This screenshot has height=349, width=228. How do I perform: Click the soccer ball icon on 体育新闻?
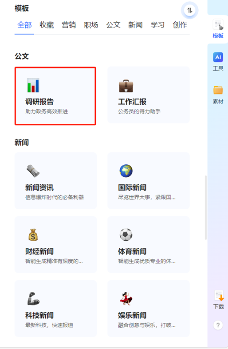pos(126,234)
